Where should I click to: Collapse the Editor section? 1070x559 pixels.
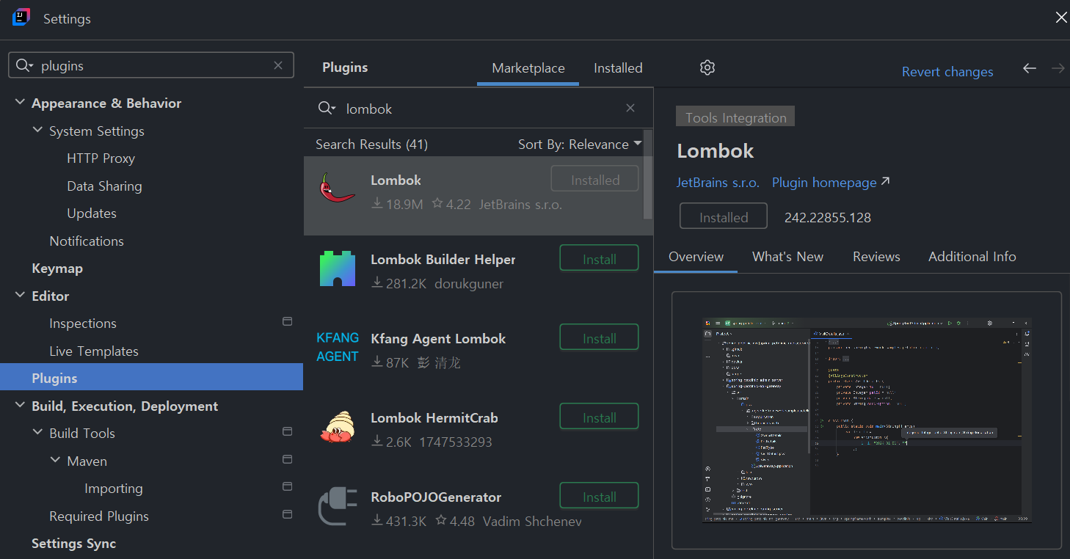20,295
